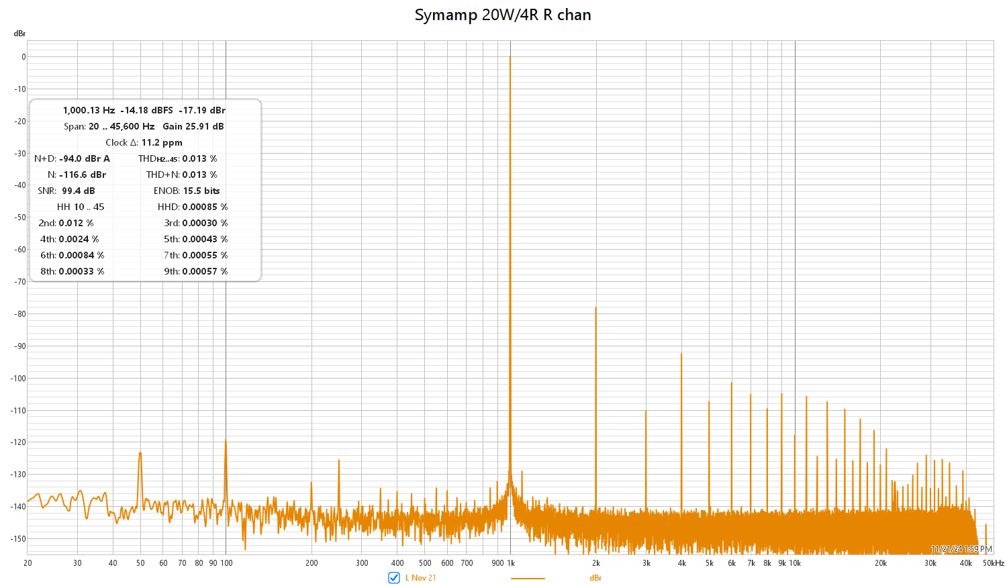Viewport: 1007px width, 586px height.
Task: Click the 1,000.13 Hz reading in info box
Action: pyautogui.click(x=89, y=110)
